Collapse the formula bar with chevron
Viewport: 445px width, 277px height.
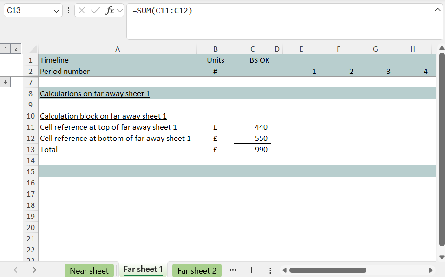tap(437, 10)
